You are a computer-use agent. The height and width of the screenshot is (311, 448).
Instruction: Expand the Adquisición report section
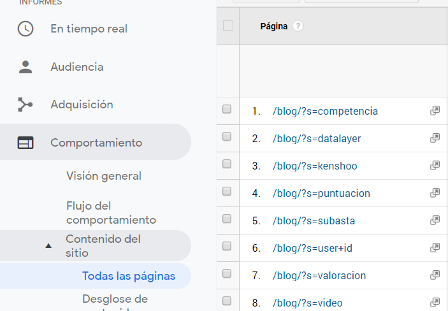point(82,105)
